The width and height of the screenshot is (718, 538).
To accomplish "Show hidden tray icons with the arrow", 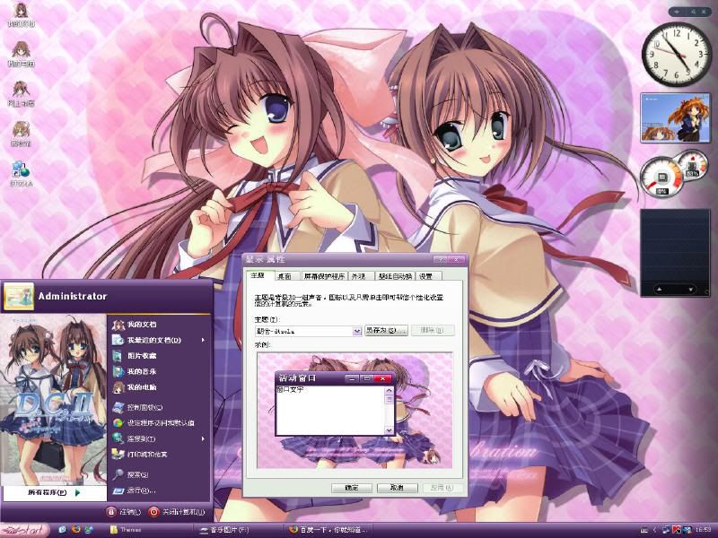I will click(x=654, y=530).
